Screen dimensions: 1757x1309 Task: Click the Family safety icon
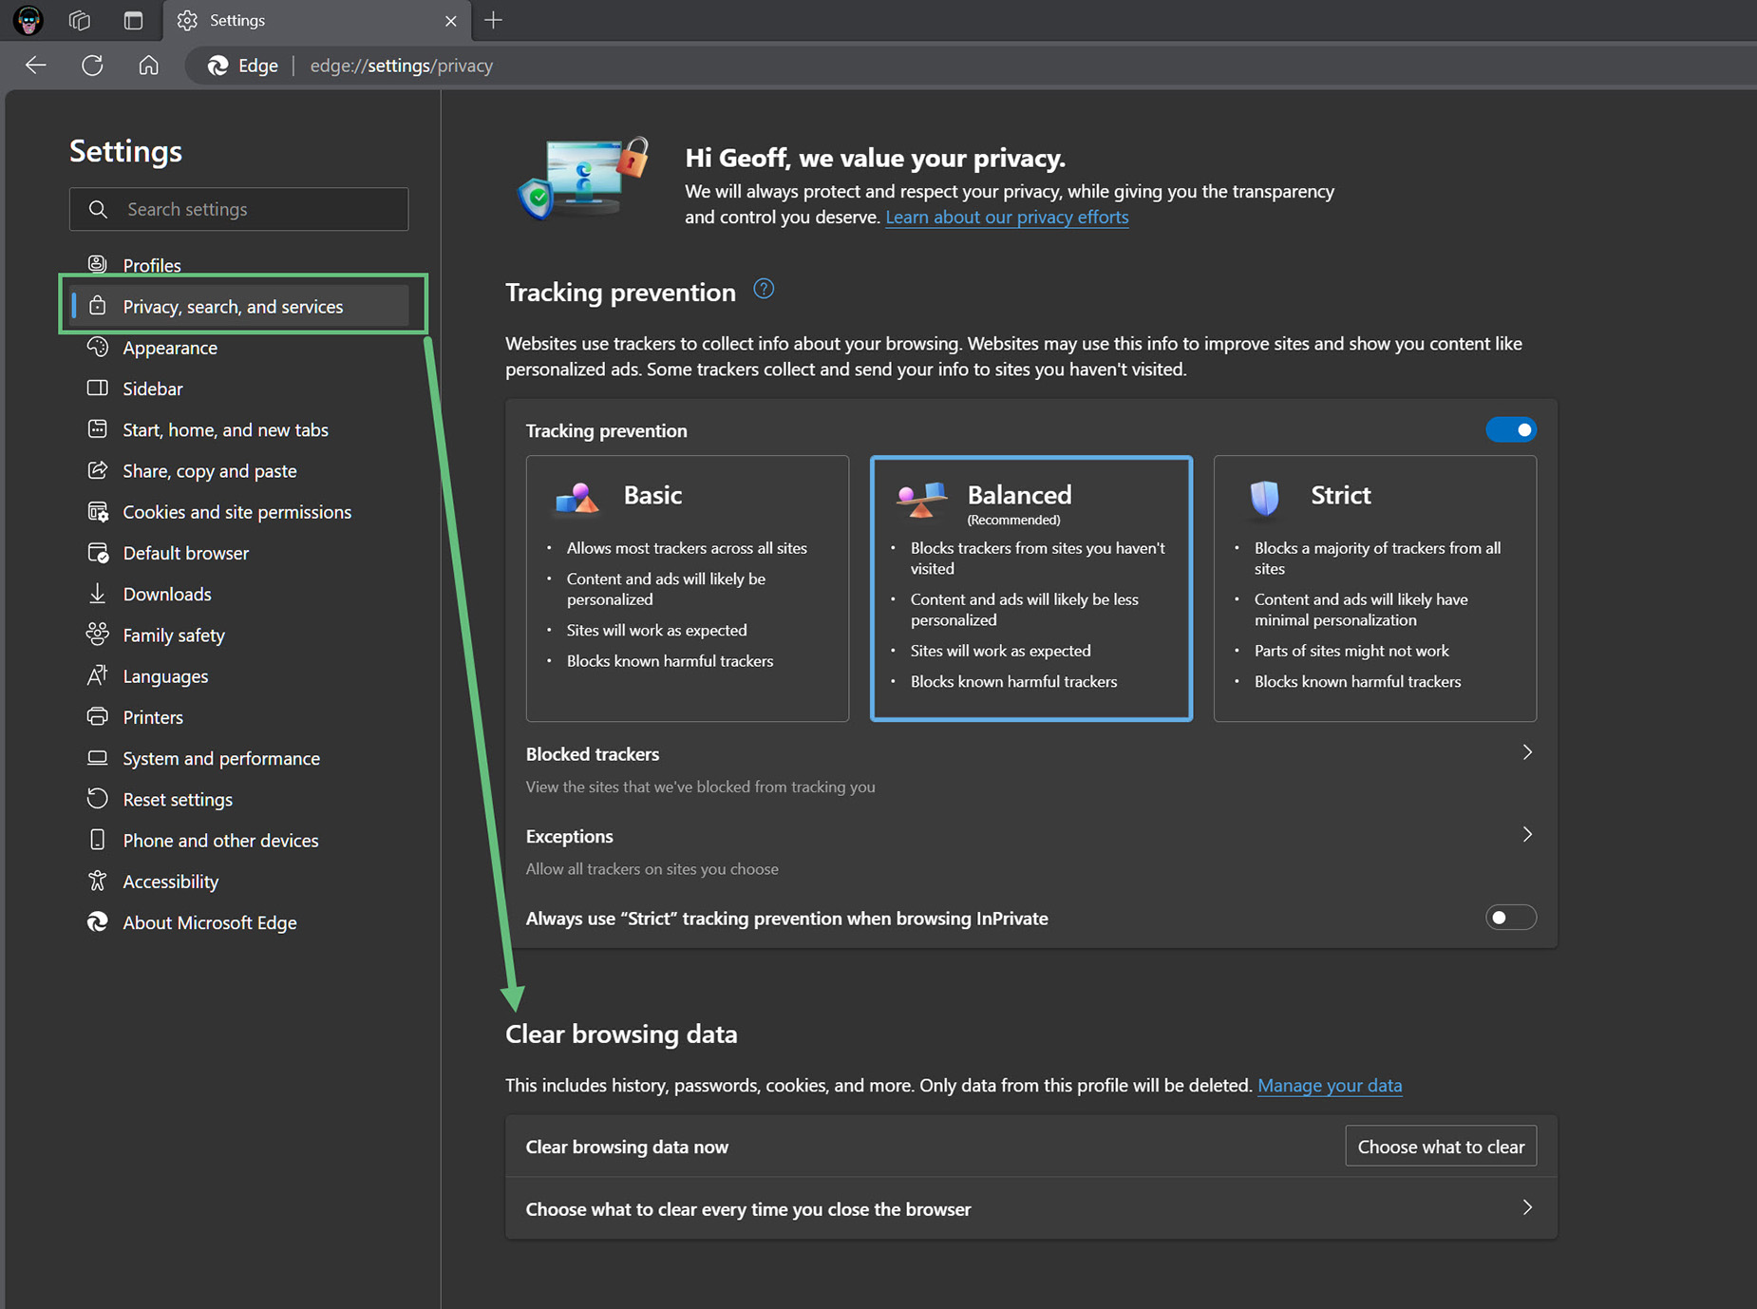pyautogui.click(x=98, y=634)
